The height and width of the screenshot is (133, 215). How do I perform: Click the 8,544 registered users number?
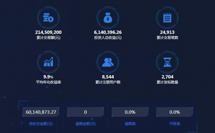[108, 77]
